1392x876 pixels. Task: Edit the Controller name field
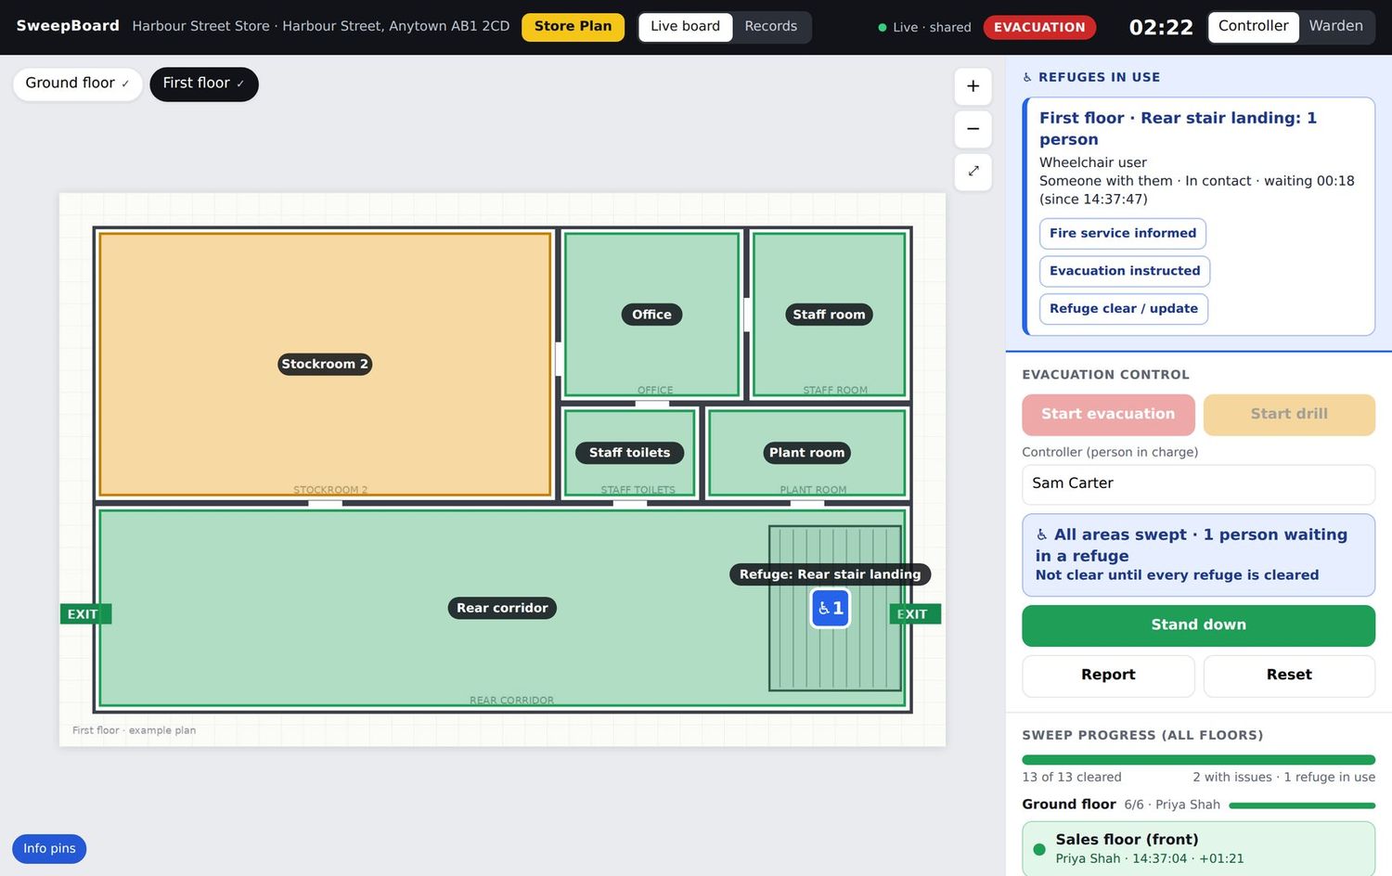pos(1198,484)
